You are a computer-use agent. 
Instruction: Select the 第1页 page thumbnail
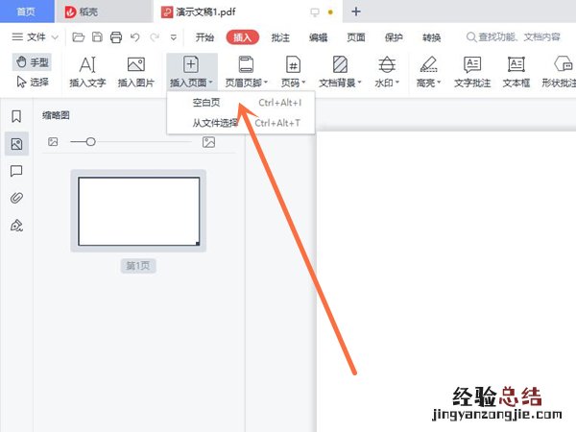(138, 211)
